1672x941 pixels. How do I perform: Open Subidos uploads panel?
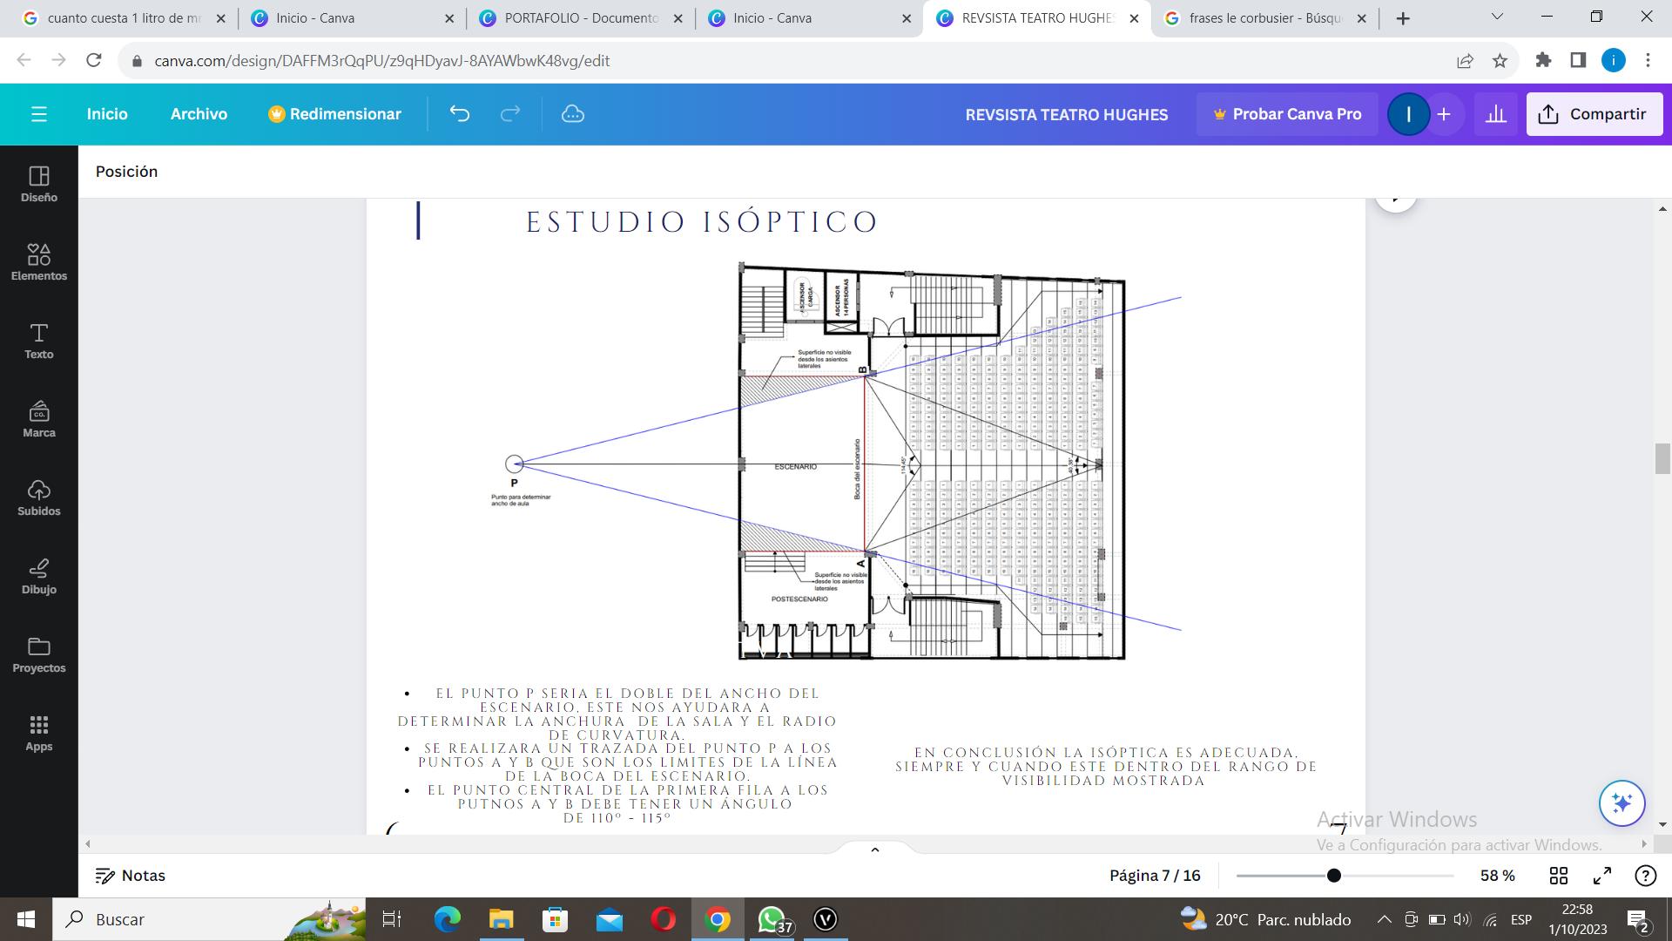[39, 498]
